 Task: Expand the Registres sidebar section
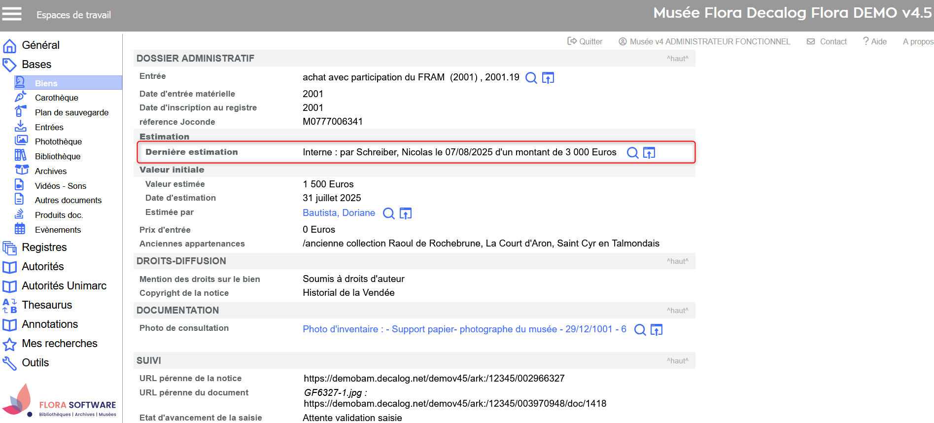(x=44, y=247)
